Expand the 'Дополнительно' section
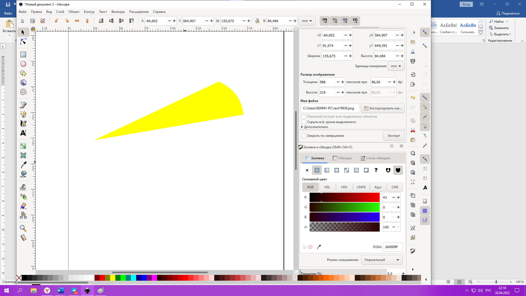This screenshot has height=296, width=526. click(x=315, y=127)
